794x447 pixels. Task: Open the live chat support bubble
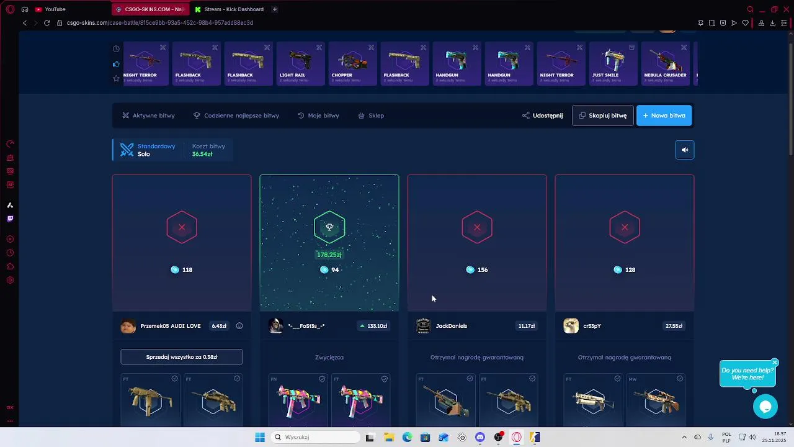765,407
